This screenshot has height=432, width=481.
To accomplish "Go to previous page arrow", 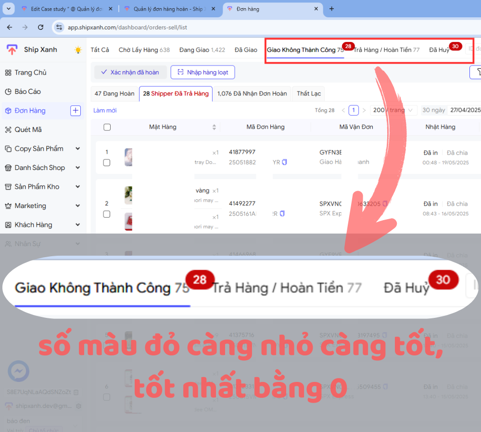I will 343,110.
